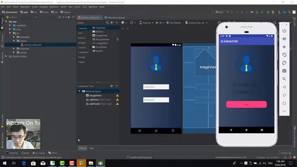
Task: Click the scroll-from-source target icon in Project panel
Action: pos(59,17)
